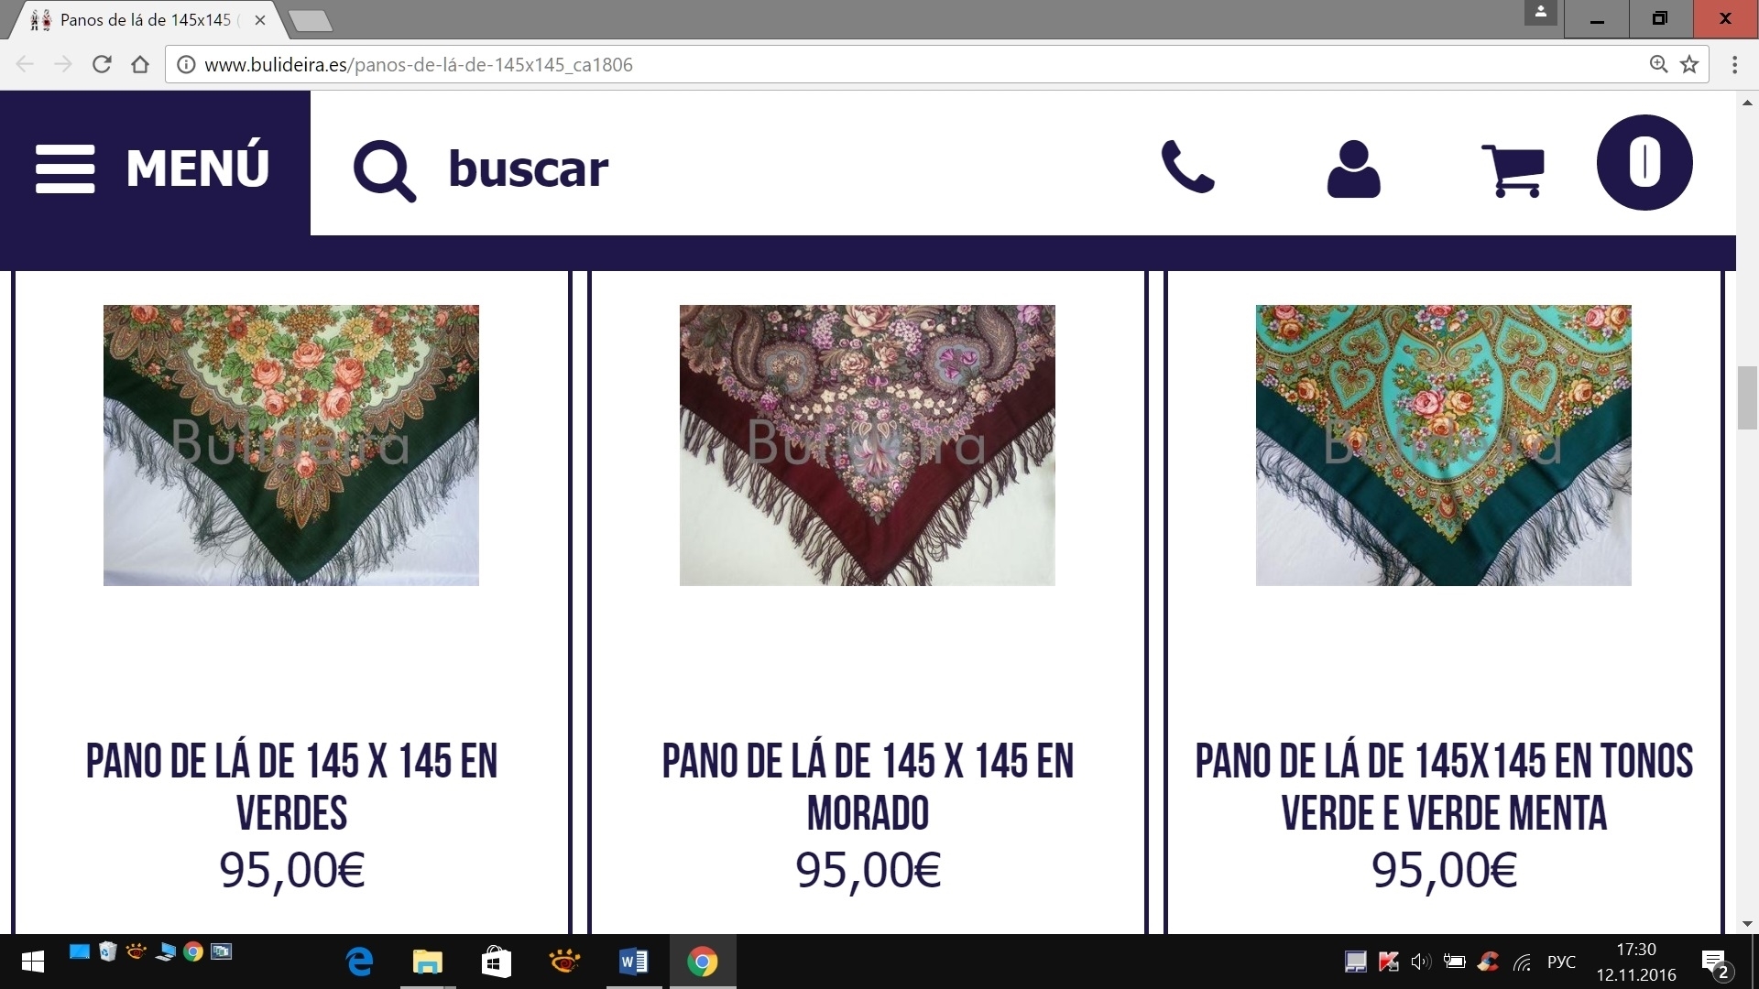Click the search magnifier icon

coord(385,170)
